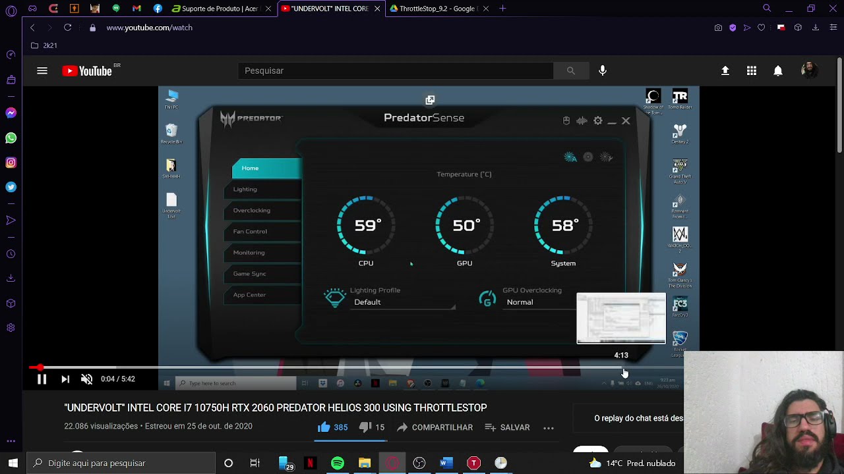Open sidebar extensions cube icon
The height and width of the screenshot is (474, 844).
(11, 303)
